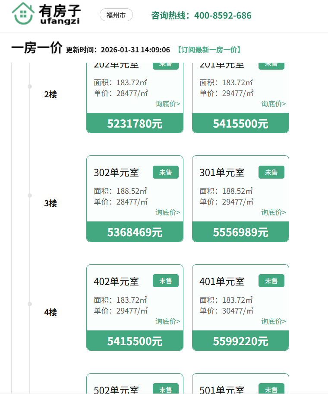
Task: Click the 5368469元 price bar
Action: tap(135, 232)
